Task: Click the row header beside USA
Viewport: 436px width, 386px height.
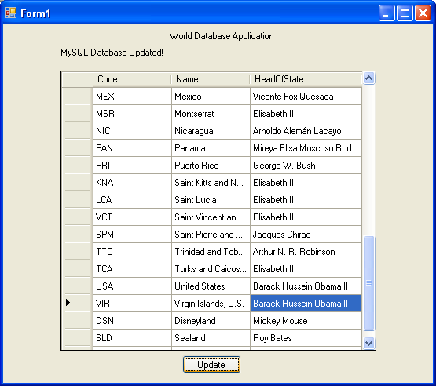Action: 77,286
